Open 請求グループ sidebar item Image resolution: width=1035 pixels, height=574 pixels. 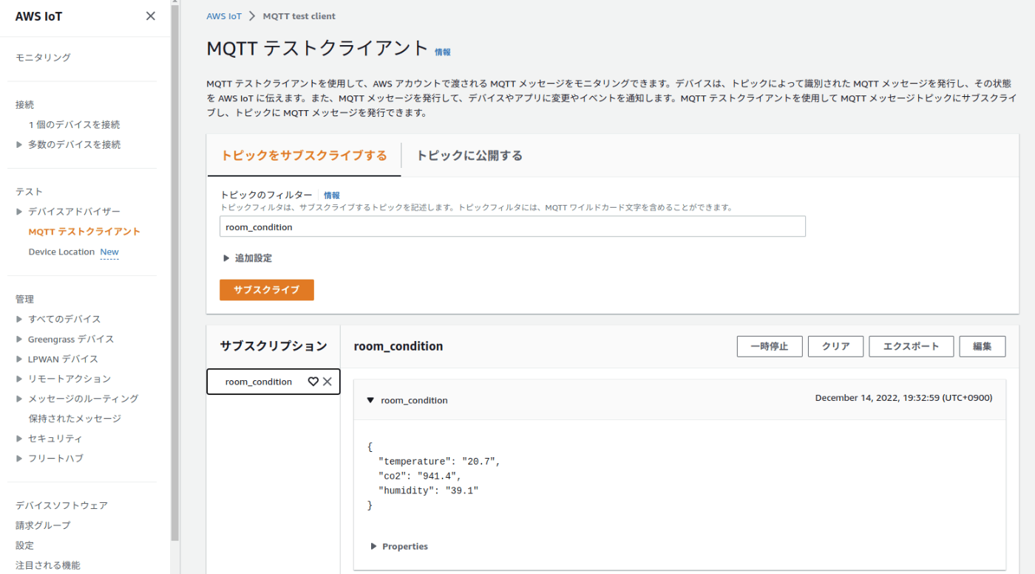(43, 526)
